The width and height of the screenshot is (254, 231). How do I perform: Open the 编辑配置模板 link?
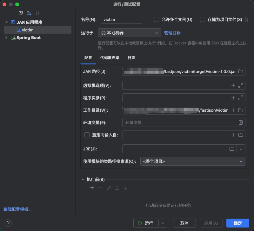17,209
